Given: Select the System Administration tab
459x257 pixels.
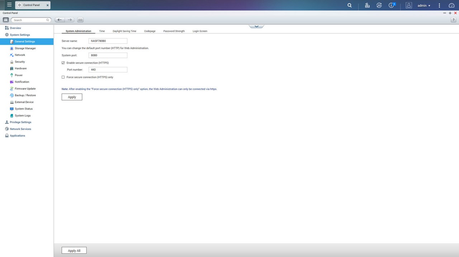Looking at the screenshot, I should point(78,31).
